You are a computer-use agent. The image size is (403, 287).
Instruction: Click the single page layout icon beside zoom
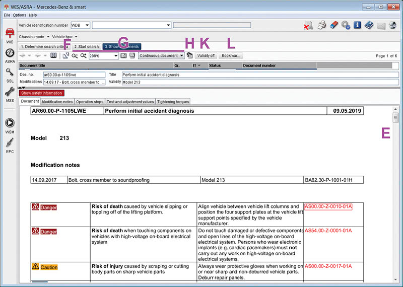(123, 55)
